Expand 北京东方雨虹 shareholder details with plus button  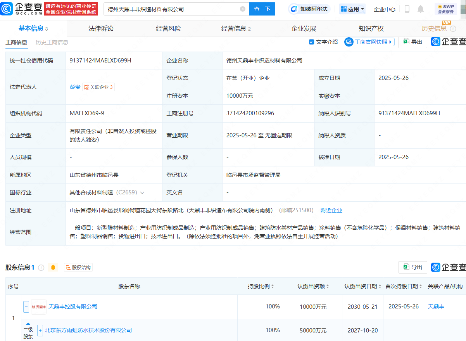(40, 330)
